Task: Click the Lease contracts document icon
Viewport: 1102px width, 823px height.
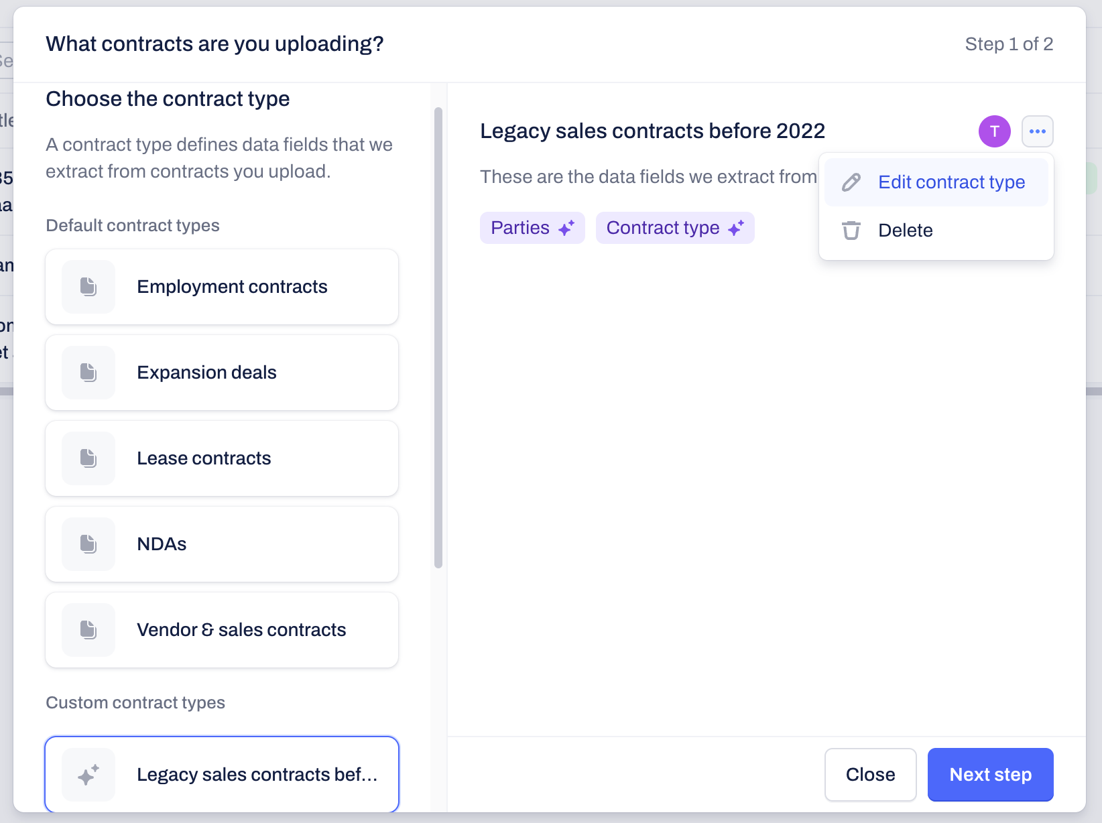Action: [88, 458]
